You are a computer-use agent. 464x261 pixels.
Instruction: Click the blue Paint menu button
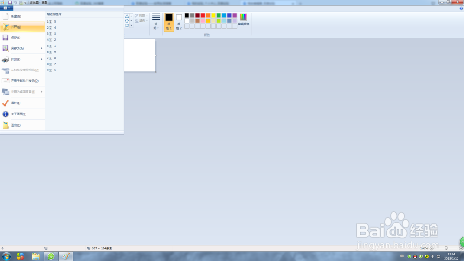pos(6,8)
